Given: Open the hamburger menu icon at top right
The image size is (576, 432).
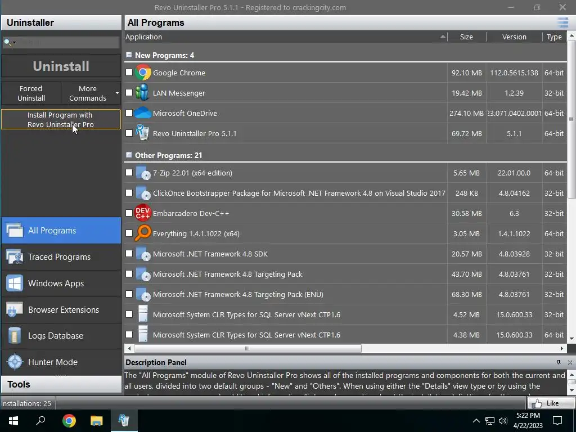Looking at the screenshot, I should tap(562, 22).
